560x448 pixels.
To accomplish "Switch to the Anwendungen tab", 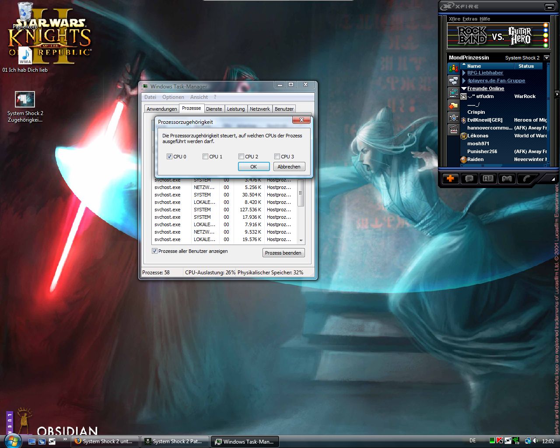I will pos(162,109).
